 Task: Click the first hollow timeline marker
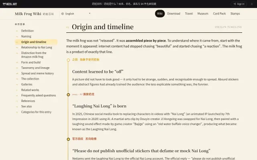68,60
